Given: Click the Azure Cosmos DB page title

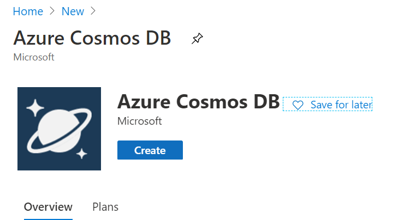Looking at the screenshot, I should pos(92,38).
